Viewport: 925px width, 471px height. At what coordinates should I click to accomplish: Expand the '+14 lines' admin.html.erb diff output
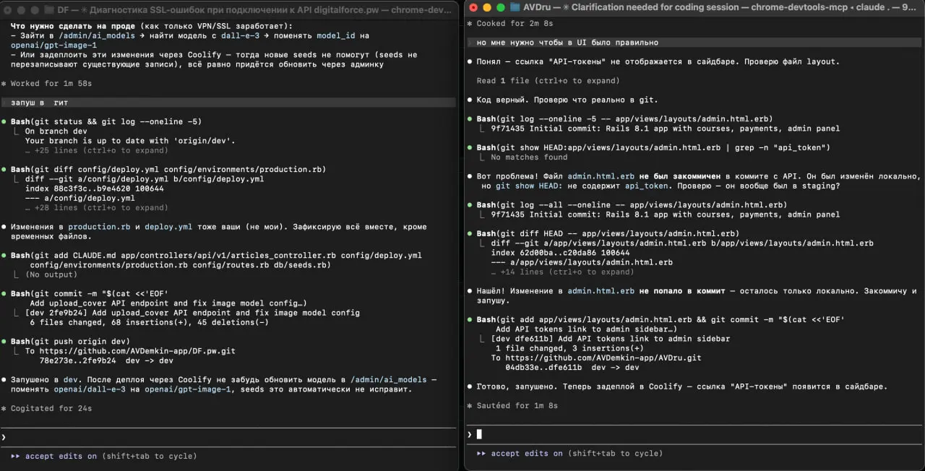tap(562, 272)
